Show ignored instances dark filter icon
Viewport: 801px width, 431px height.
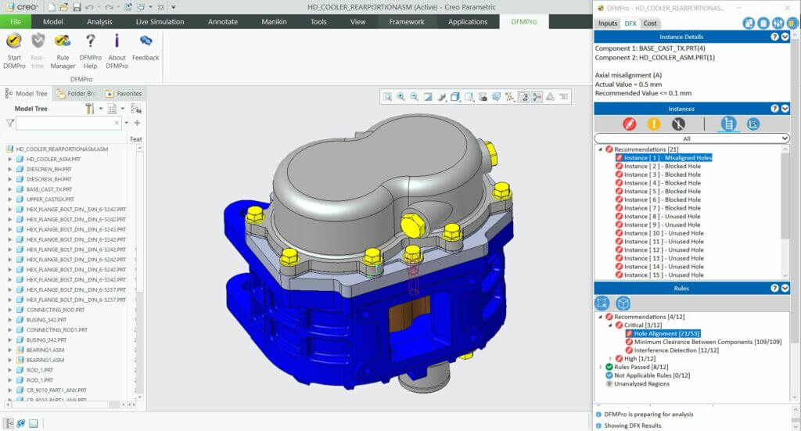pyautogui.click(x=678, y=124)
